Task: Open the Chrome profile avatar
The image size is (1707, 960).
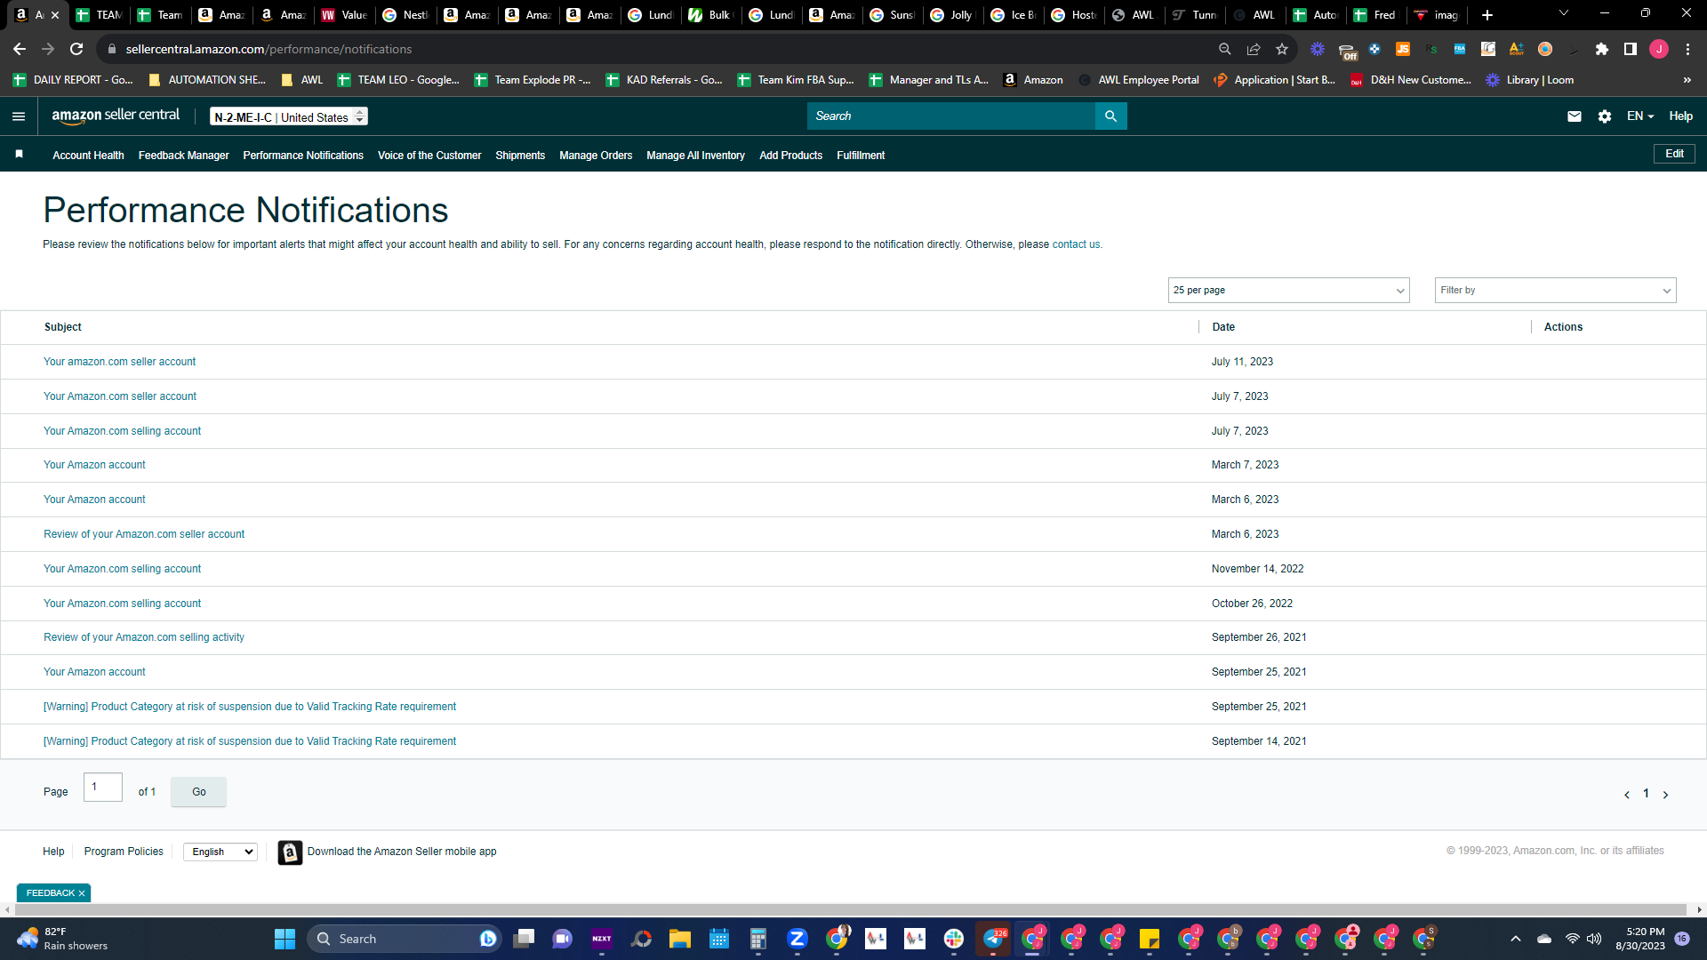Action: point(1659,49)
